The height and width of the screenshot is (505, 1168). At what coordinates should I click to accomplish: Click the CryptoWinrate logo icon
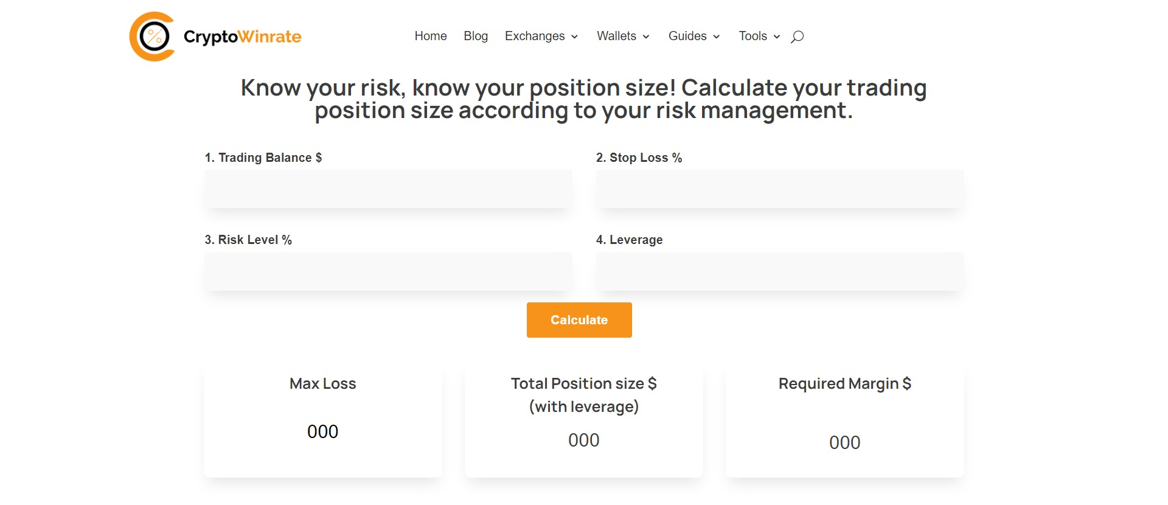pyautogui.click(x=152, y=37)
